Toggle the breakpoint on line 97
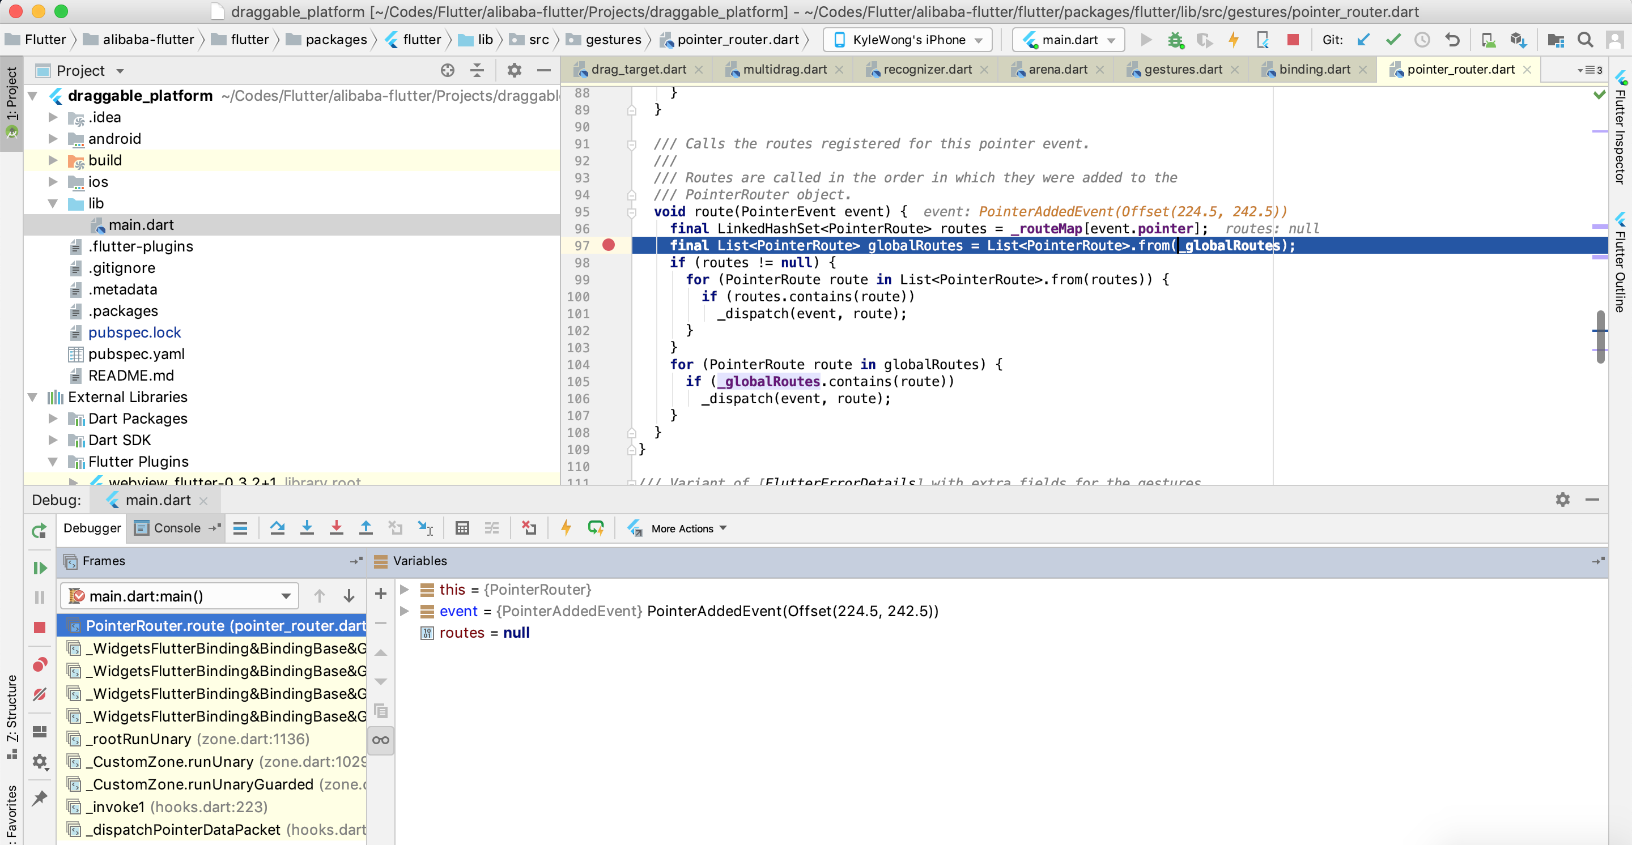The width and height of the screenshot is (1632, 845). 610,246
